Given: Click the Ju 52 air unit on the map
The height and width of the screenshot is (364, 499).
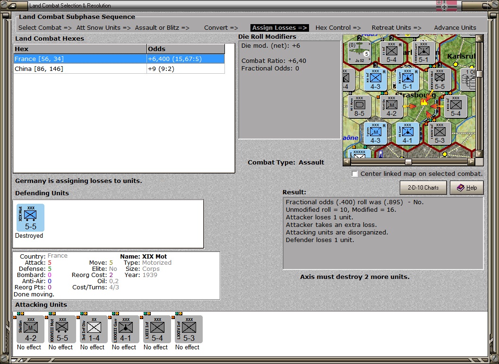Looking at the screenshot, I should click(x=359, y=52).
